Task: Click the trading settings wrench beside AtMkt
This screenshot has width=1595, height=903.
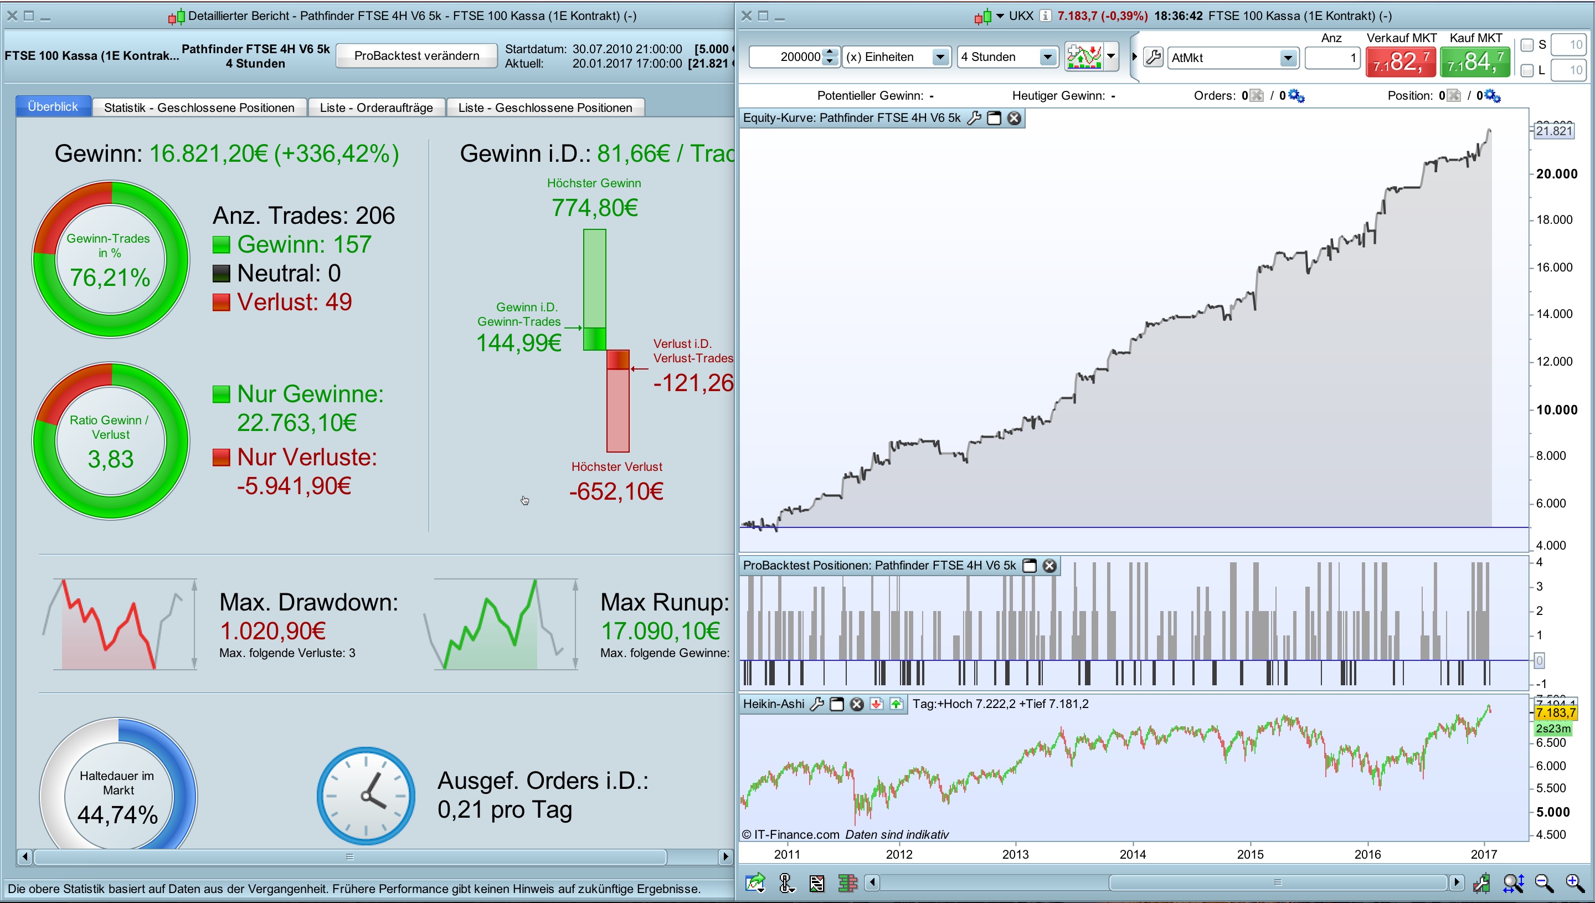Action: 1153,58
